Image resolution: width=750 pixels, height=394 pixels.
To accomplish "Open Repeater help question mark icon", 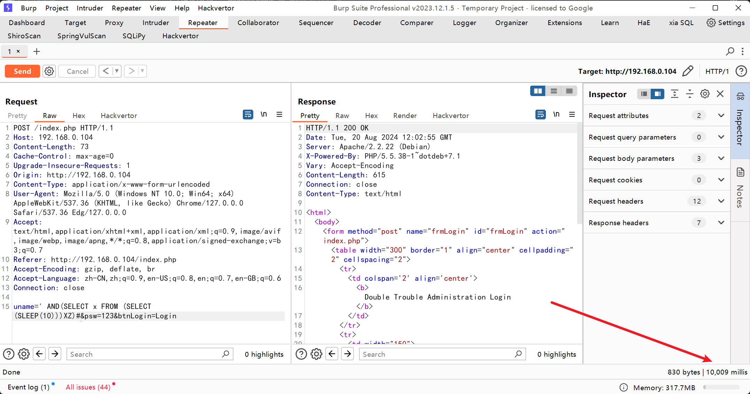I will pos(741,71).
